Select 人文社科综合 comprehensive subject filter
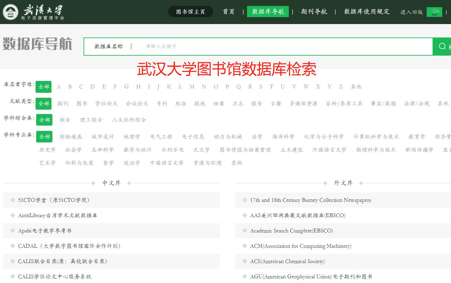This screenshot has height=283, width=451. coord(129,120)
